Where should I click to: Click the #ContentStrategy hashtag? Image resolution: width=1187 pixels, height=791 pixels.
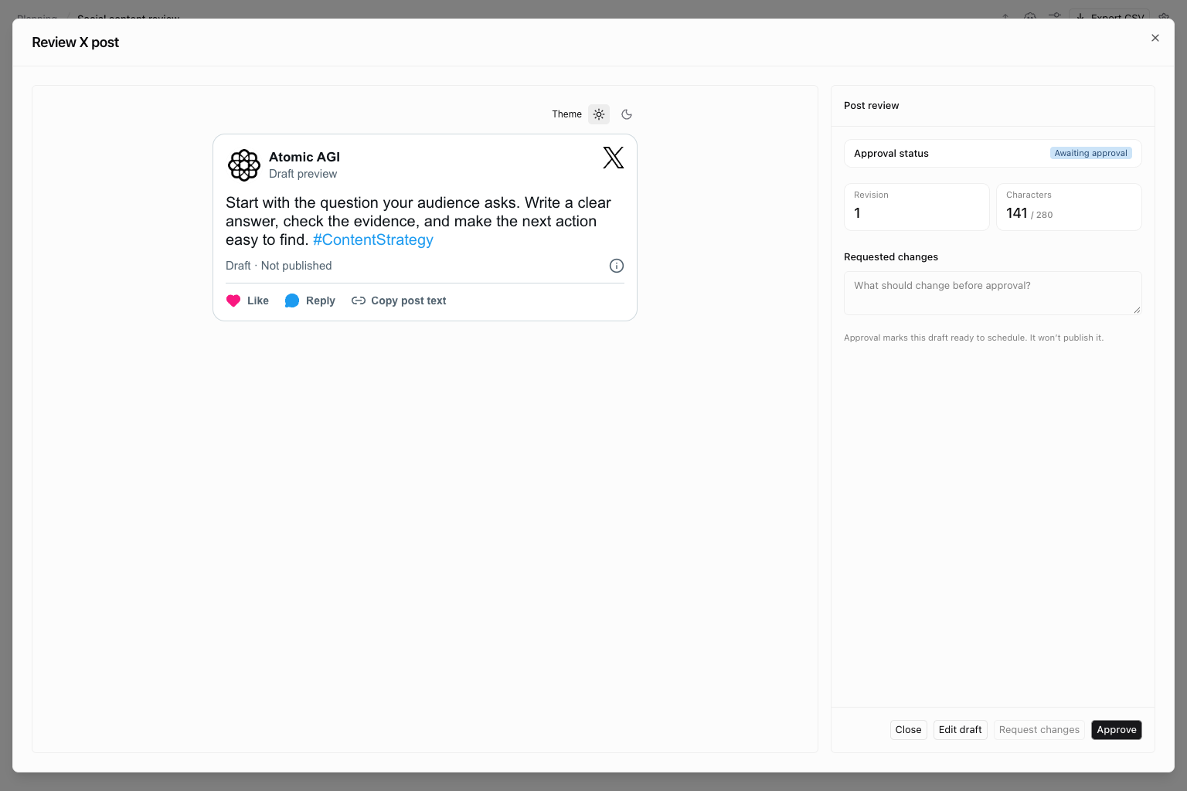pos(373,239)
